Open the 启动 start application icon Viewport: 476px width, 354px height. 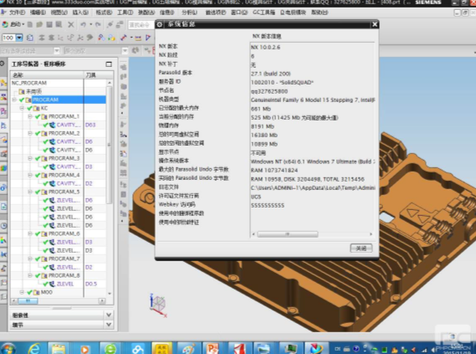tap(5, 24)
